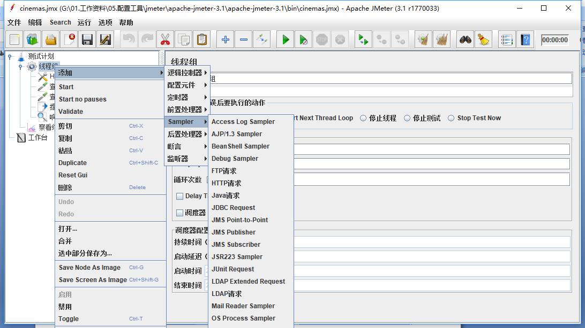The width and height of the screenshot is (585, 328).
Task: Expand the 逻辑控制器 submenu
Action: (x=187, y=73)
